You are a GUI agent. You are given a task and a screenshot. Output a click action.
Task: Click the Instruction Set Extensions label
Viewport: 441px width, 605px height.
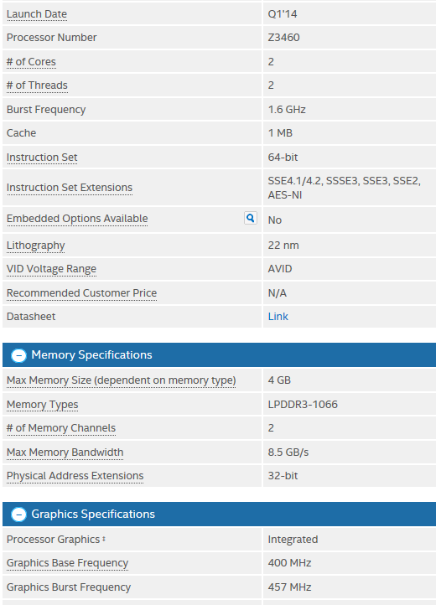coord(70,188)
